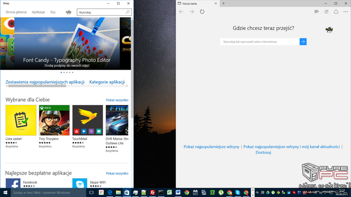Click the Store search magnifier icon
This screenshot has width=351, height=197.
pyautogui.click(x=128, y=12)
